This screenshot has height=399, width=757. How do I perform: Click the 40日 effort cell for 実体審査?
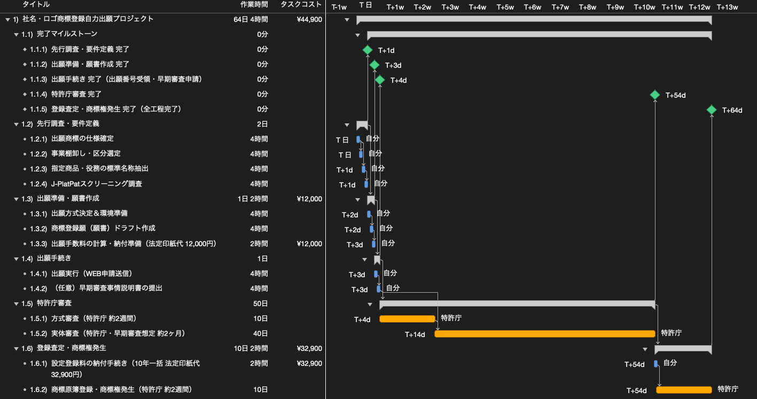261,334
